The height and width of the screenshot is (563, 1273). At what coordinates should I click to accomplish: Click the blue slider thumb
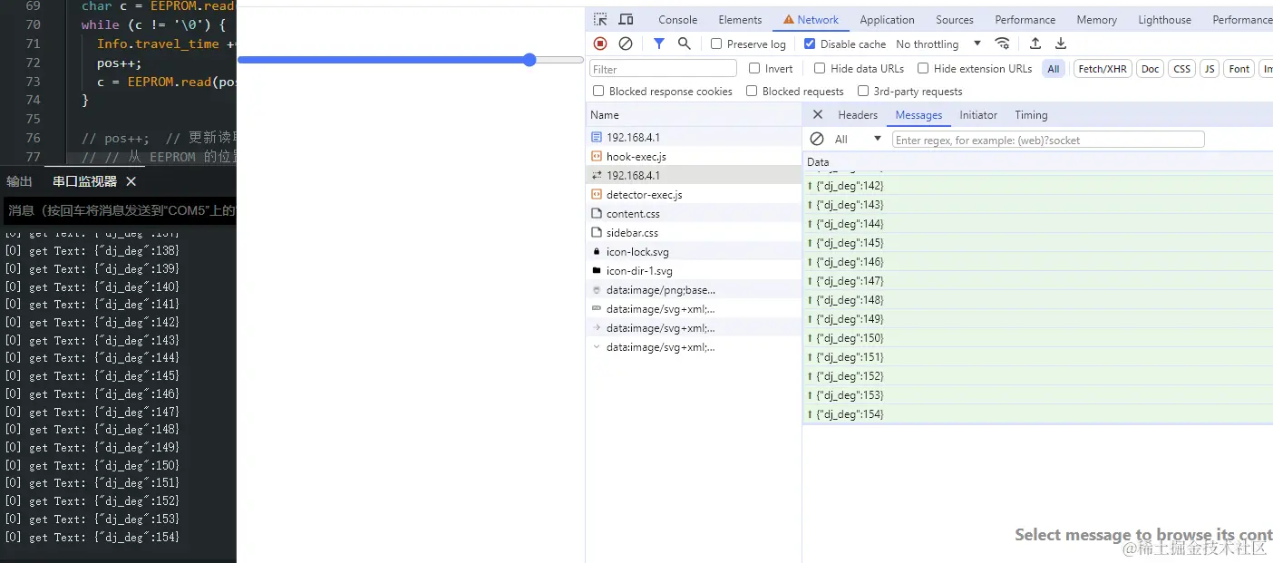point(530,60)
